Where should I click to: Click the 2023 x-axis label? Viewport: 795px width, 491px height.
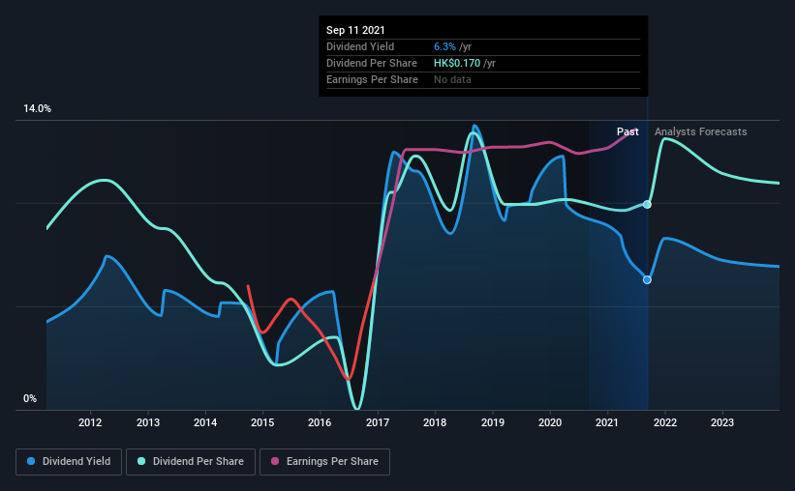coord(722,422)
